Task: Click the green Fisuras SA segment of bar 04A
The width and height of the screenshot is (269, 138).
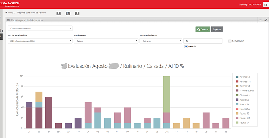Action: pyautogui.click(x=167, y=94)
